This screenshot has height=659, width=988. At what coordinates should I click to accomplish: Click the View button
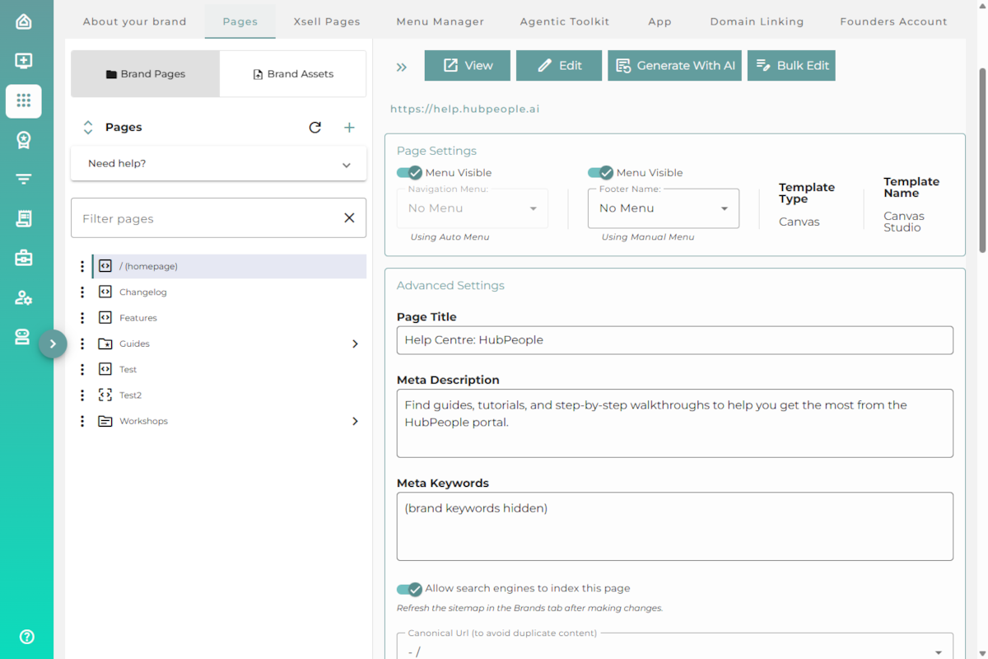coord(468,66)
